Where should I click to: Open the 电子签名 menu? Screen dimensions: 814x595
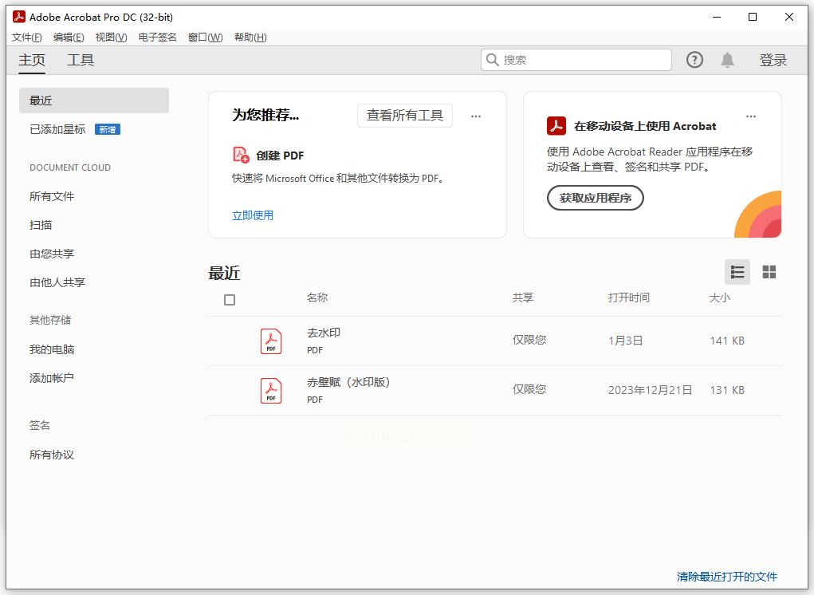point(157,37)
